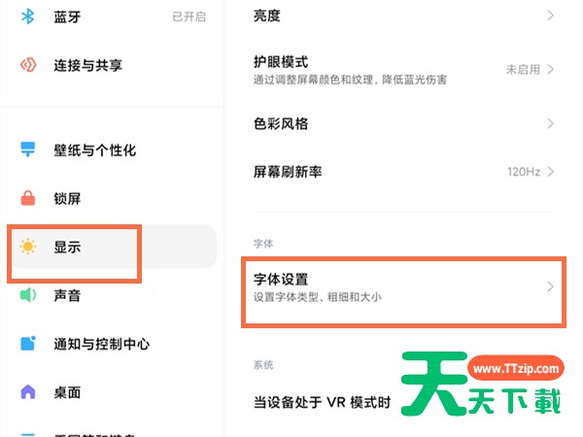This screenshot has width=583, height=437.
Task: Tap the yellow sun display icon
Action: click(x=28, y=247)
